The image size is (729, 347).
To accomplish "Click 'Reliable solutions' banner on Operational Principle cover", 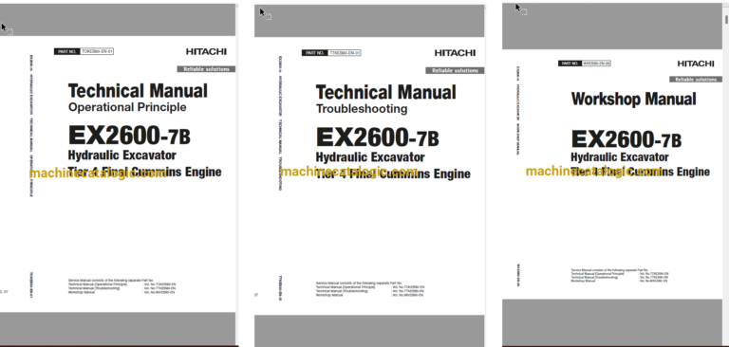I will (206, 69).
